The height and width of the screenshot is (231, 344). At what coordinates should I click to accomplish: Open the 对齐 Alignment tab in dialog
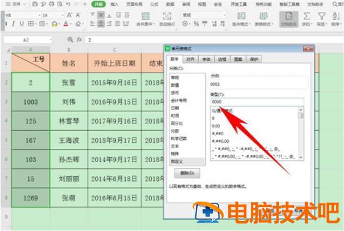(x=190, y=59)
